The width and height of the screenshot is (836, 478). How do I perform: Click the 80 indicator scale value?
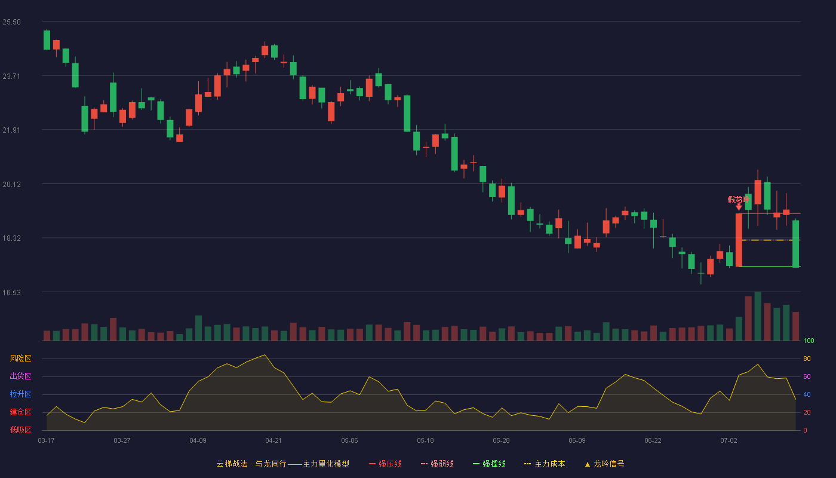(807, 359)
